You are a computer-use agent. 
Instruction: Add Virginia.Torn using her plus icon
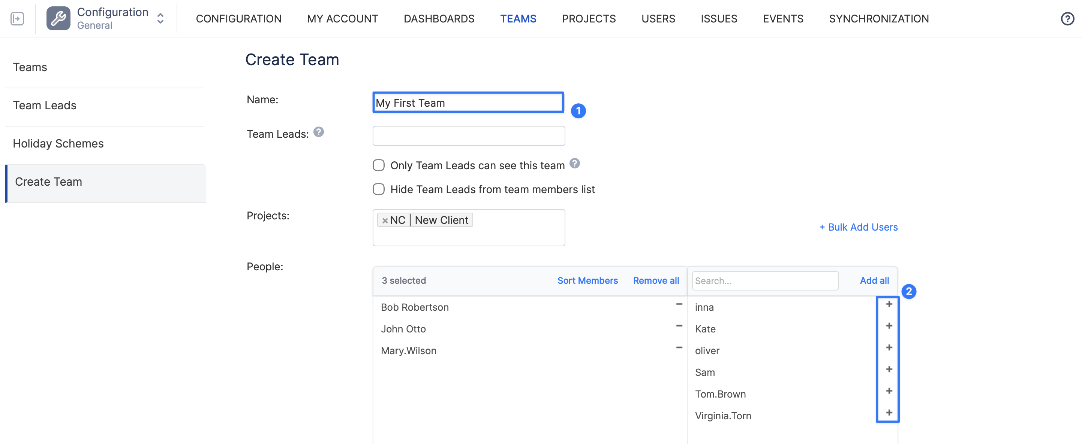889,413
